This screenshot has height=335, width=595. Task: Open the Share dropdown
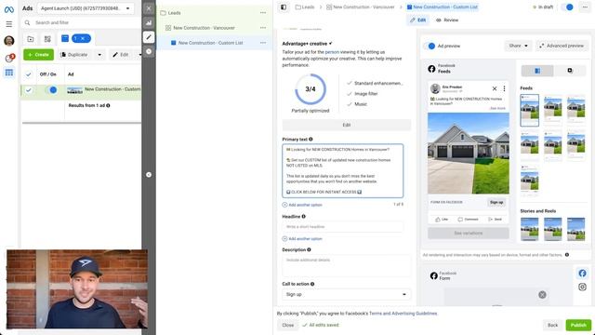click(518, 46)
